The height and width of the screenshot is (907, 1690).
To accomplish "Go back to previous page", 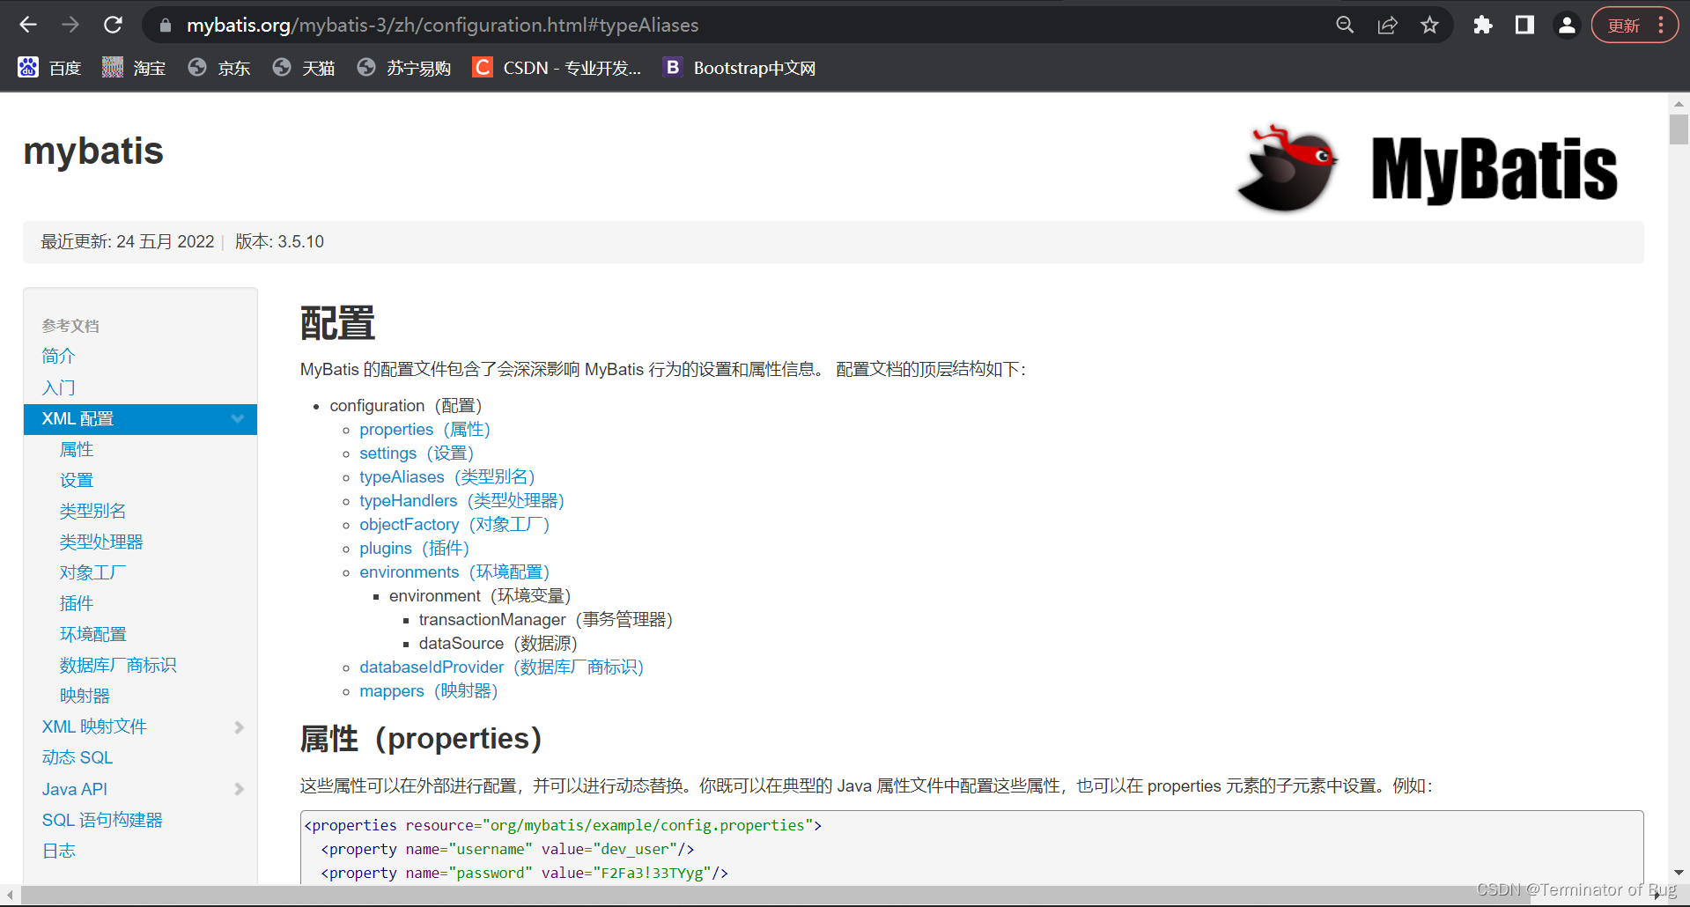I will pyautogui.click(x=28, y=25).
